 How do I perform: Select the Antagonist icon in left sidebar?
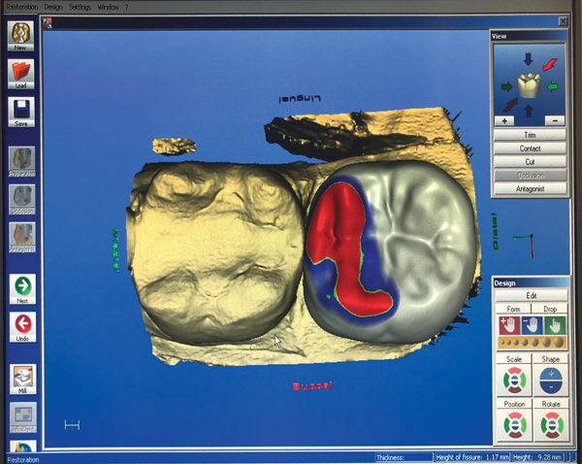tap(21, 237)
